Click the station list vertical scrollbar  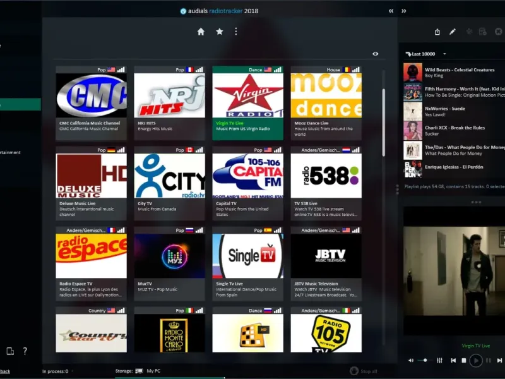(x=384, y=123)
